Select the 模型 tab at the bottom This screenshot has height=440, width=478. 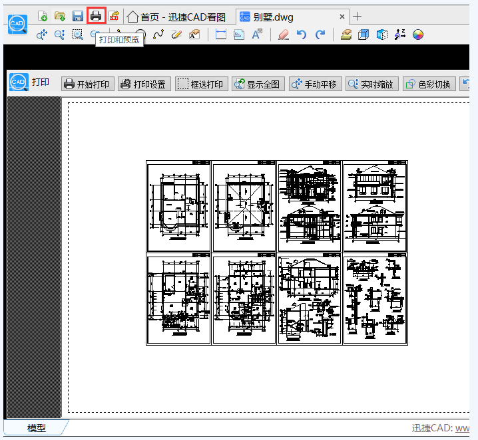tap(37, 428)
